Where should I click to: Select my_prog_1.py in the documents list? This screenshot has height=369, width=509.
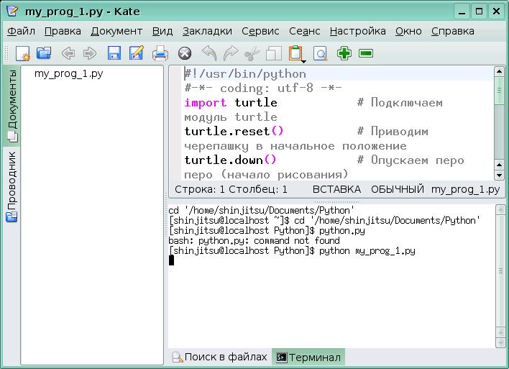[x=68, y=73]
